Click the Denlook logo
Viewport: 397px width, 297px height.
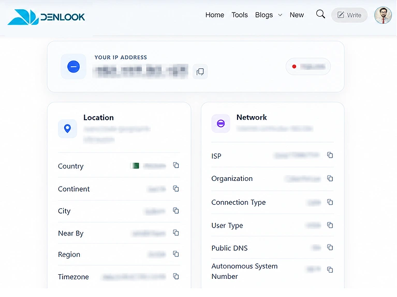tap(46, 17)
